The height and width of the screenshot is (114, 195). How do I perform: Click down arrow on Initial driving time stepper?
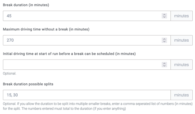coord(164,66)
